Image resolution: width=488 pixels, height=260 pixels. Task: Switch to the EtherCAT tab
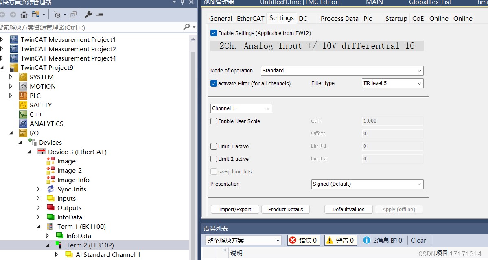[251, 18]
